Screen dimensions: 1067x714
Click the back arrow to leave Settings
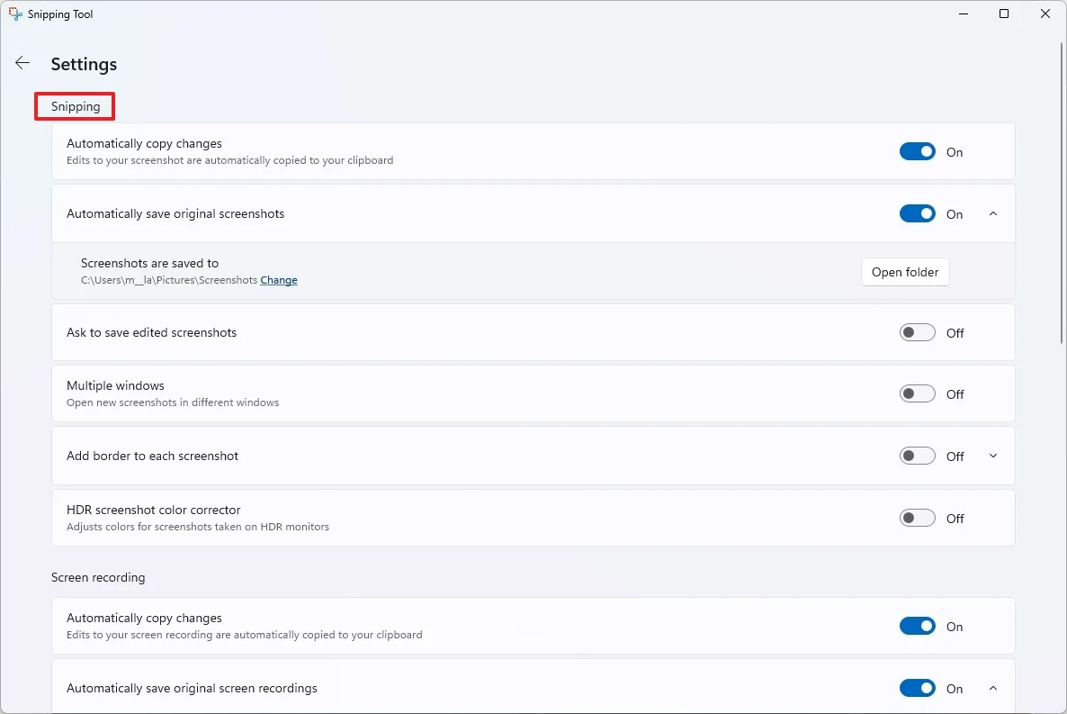22,63
